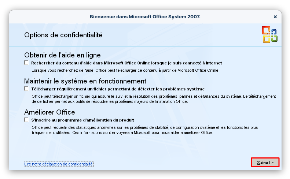
Task: Click the 'Obtenir de l'aide en ligne' heading
Action: [63, 55]
